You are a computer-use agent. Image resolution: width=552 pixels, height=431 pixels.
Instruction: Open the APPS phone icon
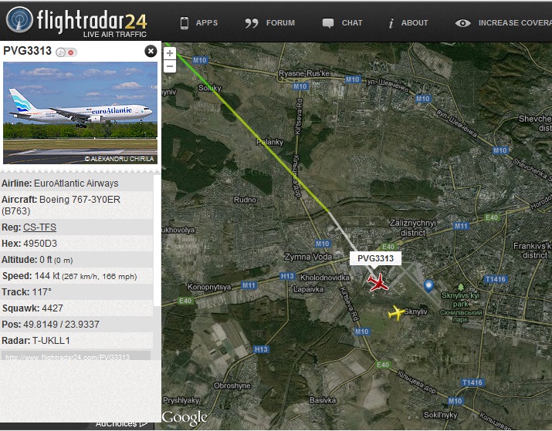pyautogui.click(x=184, y=23)
